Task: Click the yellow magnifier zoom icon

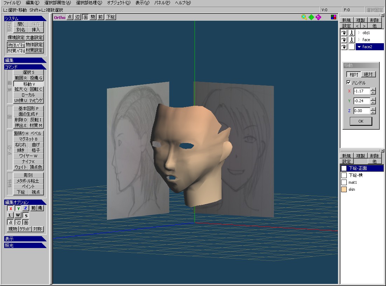Action: [304, 17]
